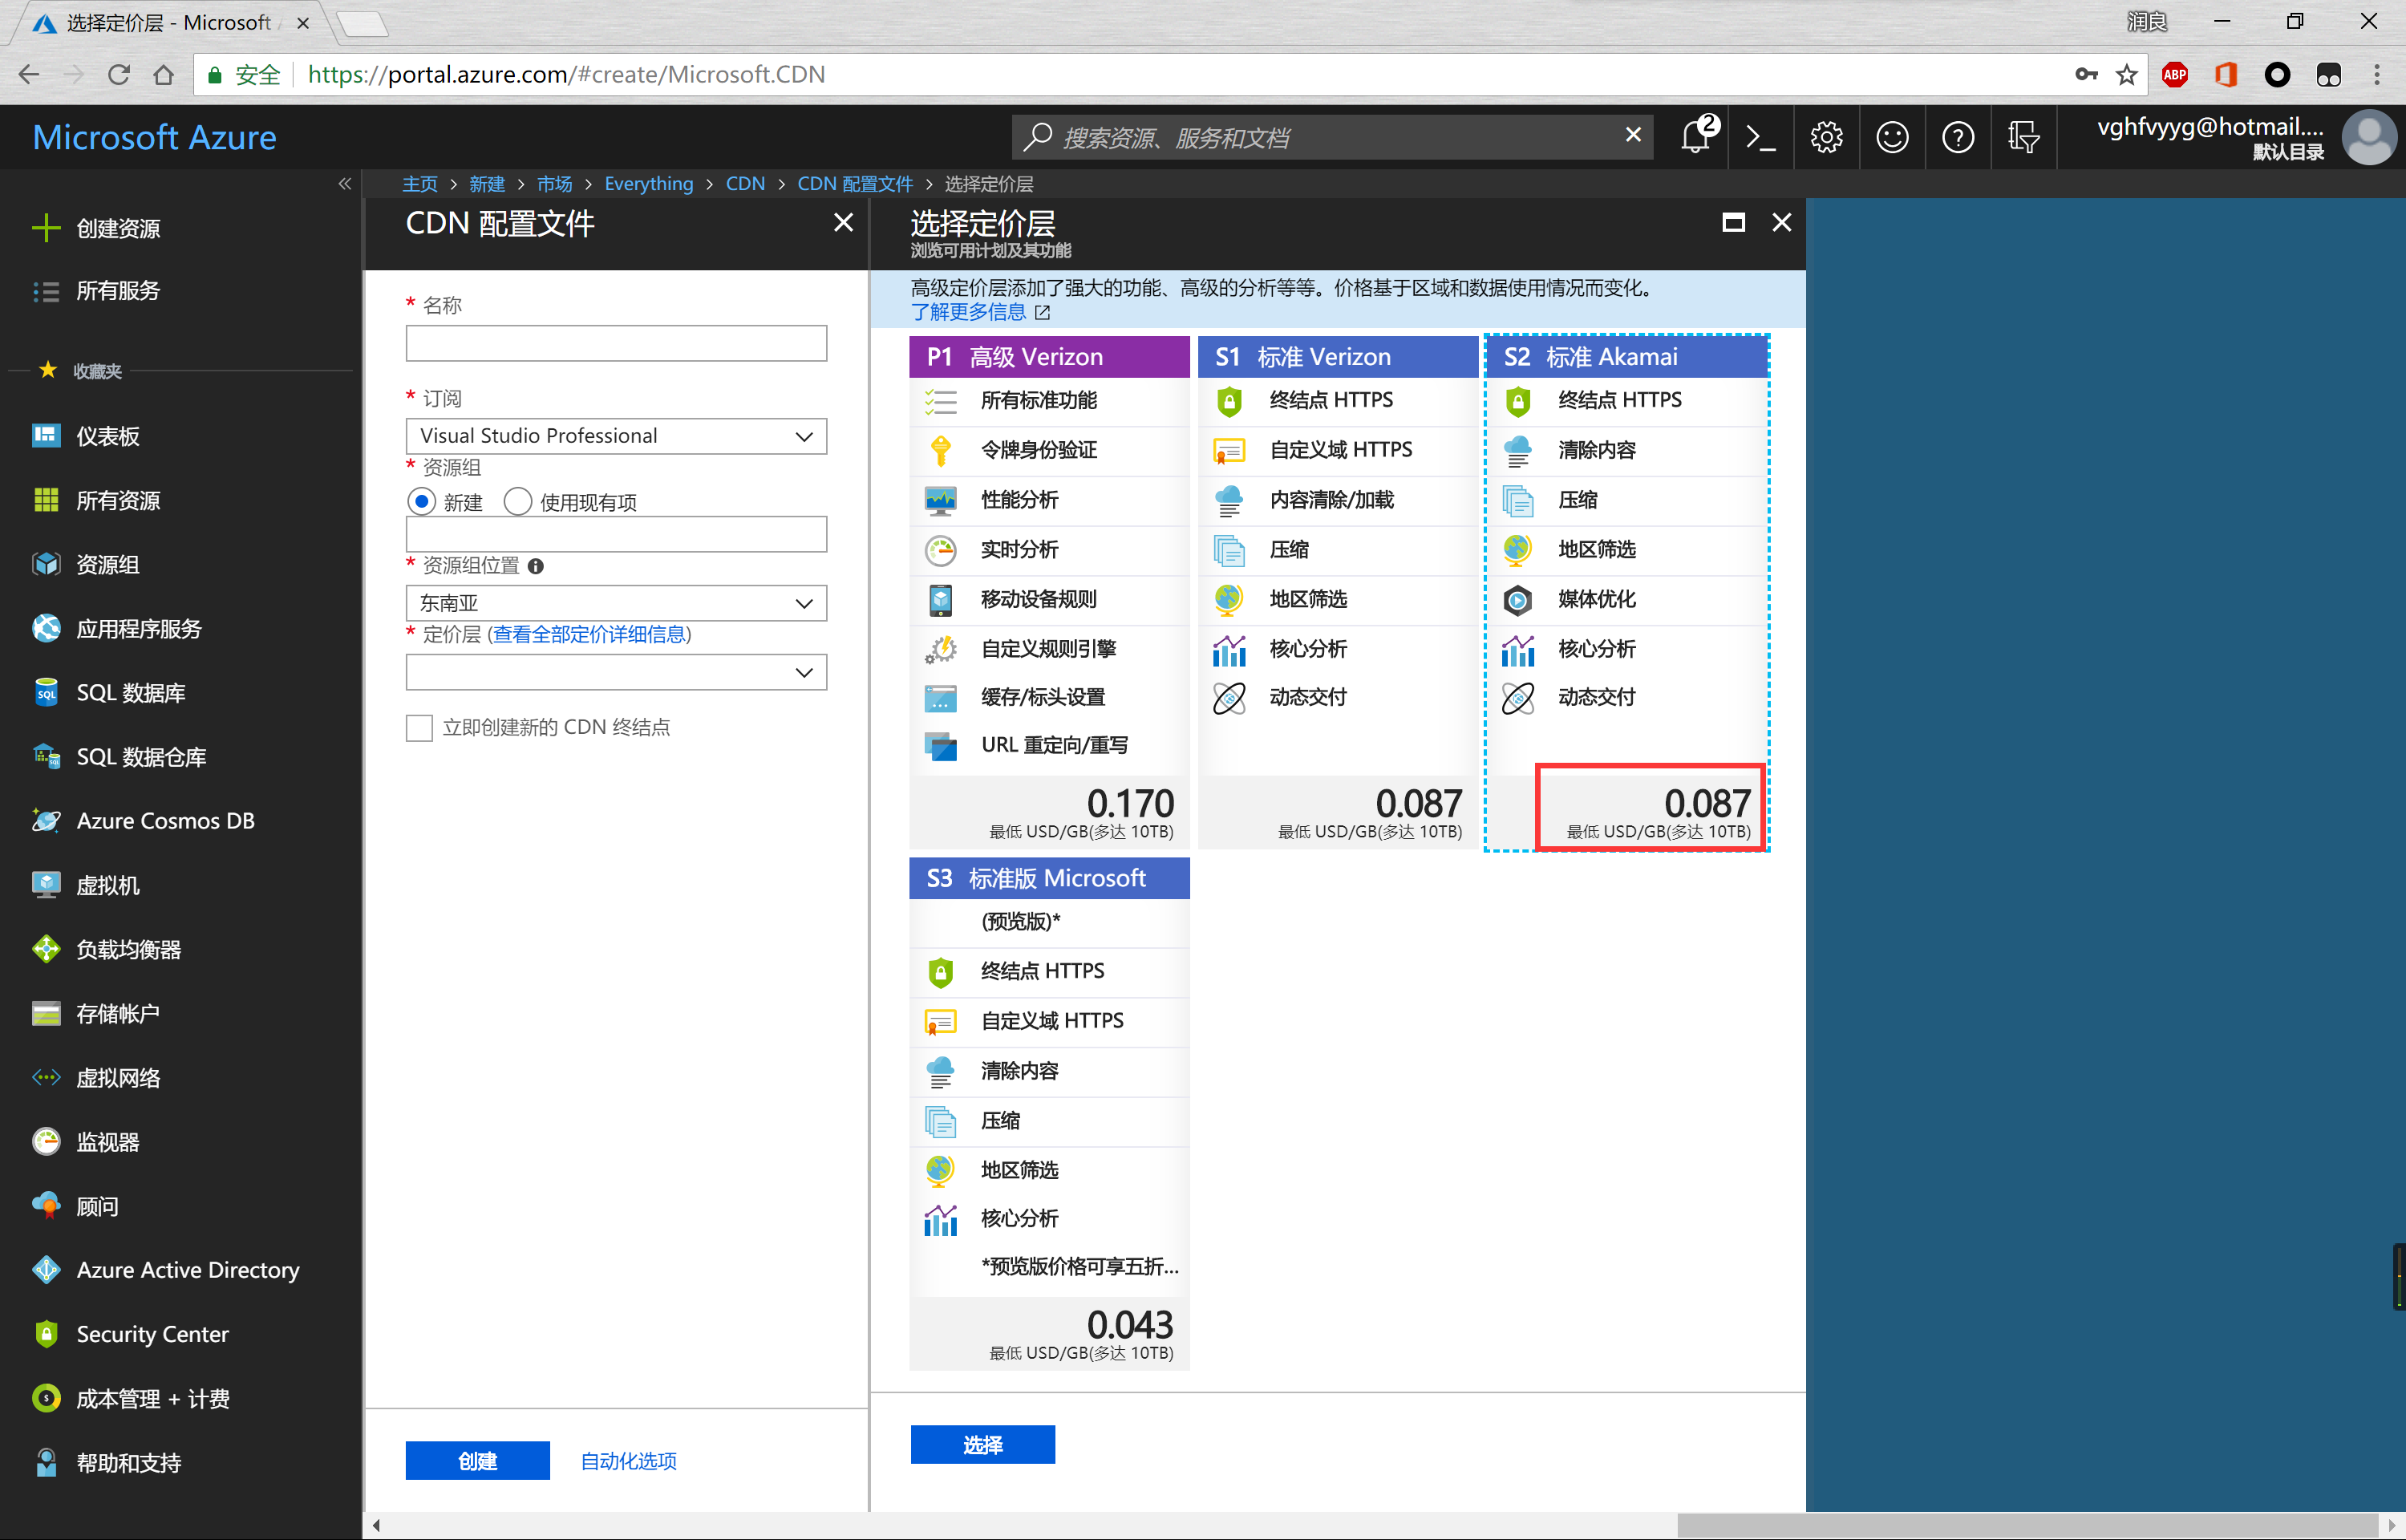This screenshot has height=1540, width=2406.
Task: Maximize the 选择定价层 blade
Action: pos(1733,222)
